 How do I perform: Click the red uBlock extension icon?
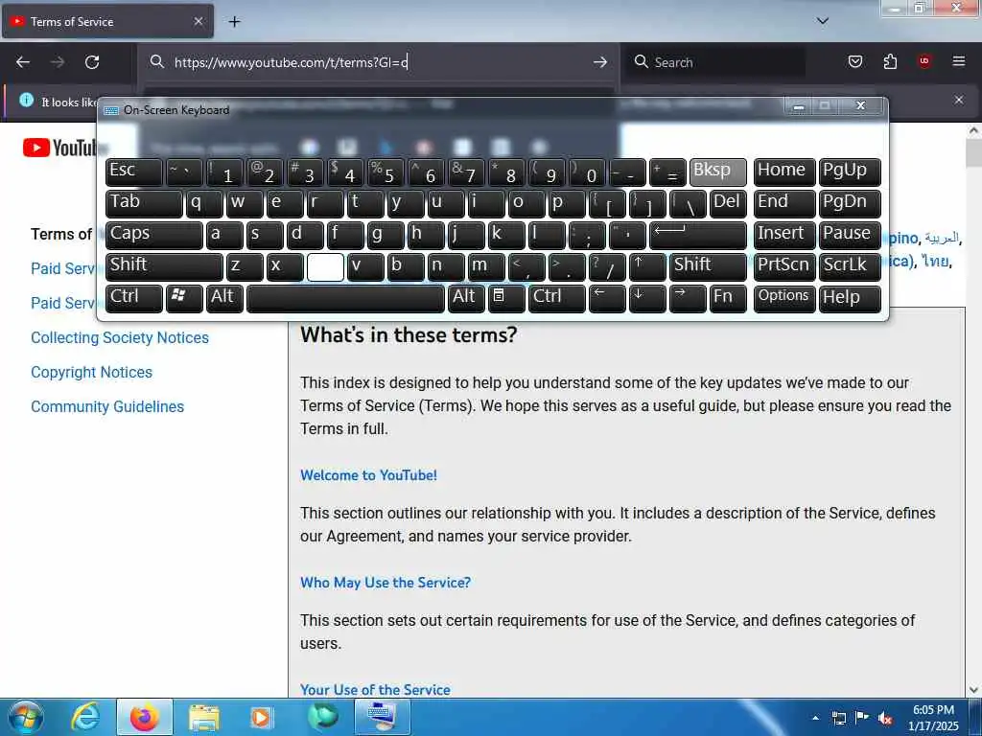(924, 61)
